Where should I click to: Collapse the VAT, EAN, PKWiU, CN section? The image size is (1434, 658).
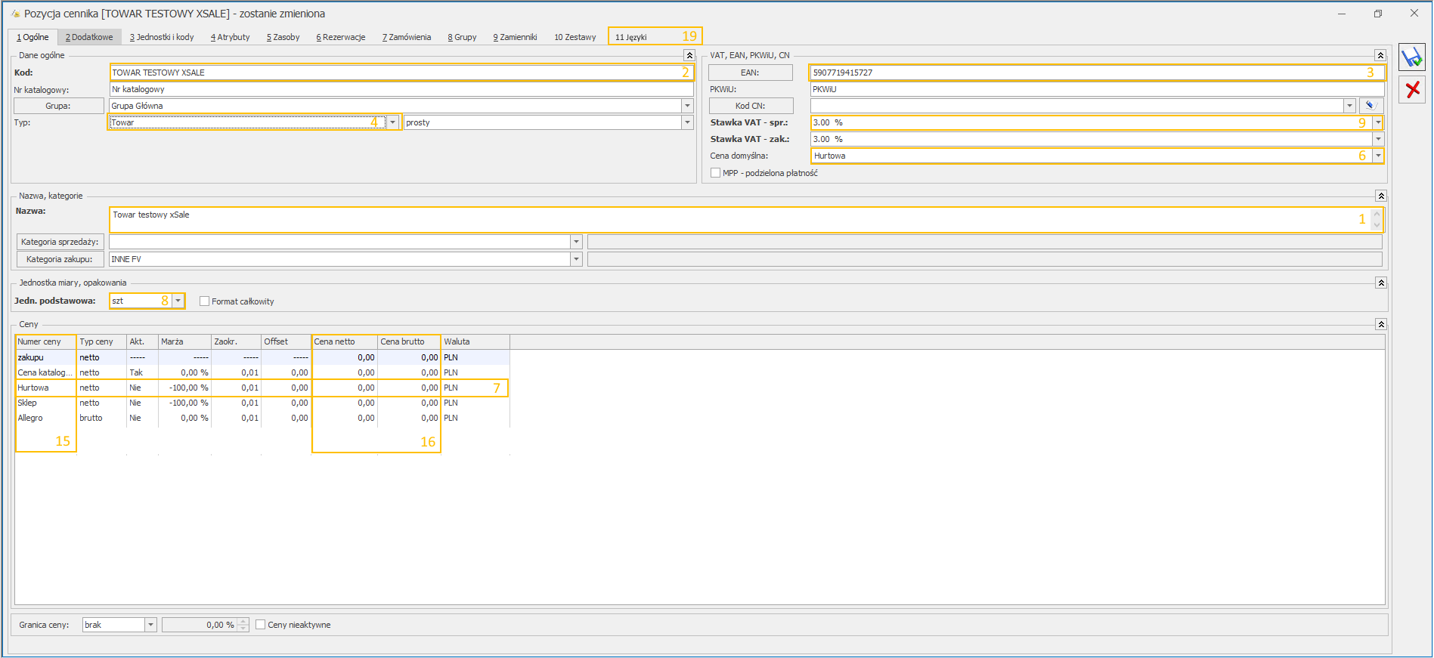pos(1380,55)
